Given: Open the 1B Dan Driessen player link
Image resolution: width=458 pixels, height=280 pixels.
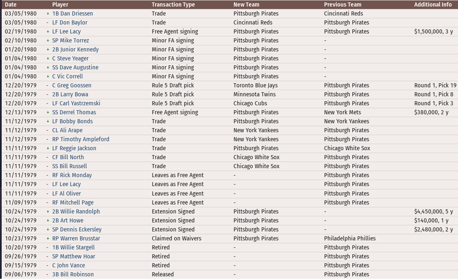Looking at the screenshot, I should tap(72, 13).
